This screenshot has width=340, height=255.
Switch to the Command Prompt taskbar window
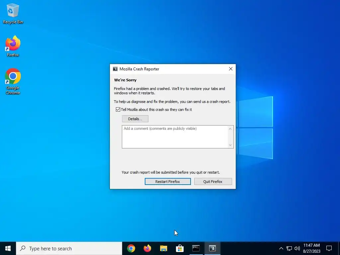[x=196, y=248]
